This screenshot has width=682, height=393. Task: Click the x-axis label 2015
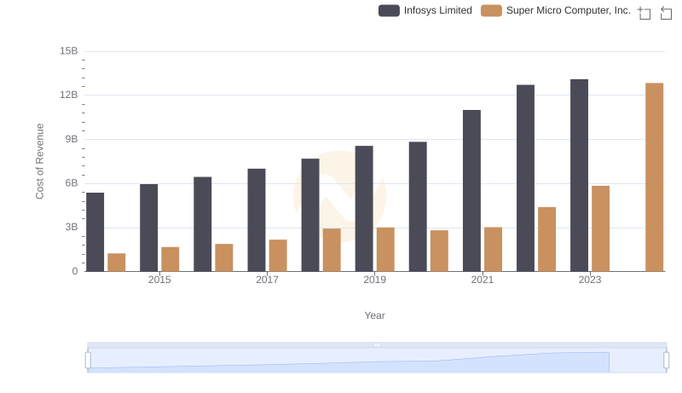(159, 280)
